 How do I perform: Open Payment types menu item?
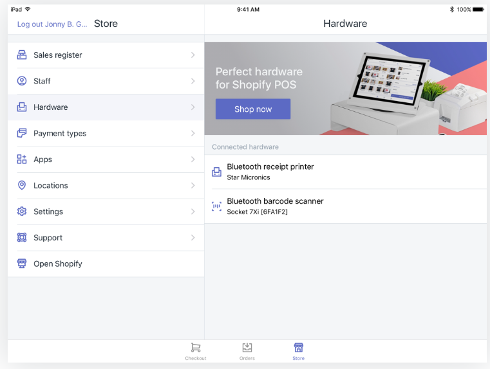106,133
